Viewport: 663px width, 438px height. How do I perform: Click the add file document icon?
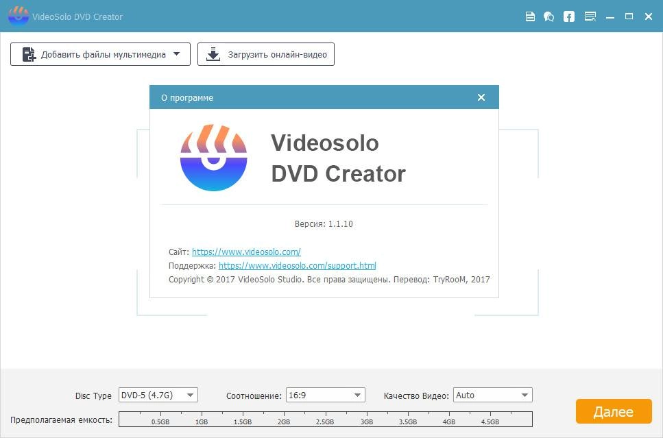(29, 55)
